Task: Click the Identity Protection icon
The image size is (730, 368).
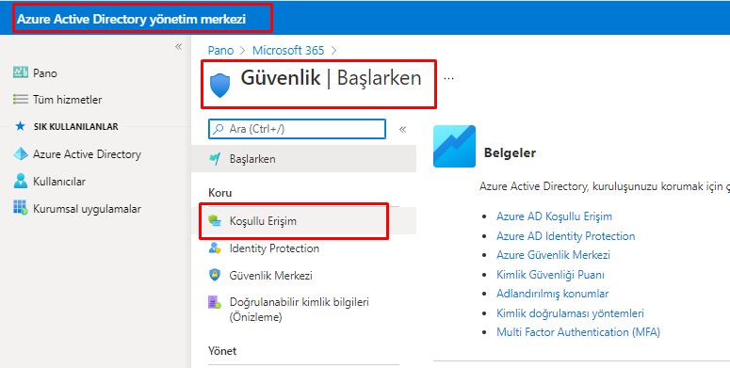Action: (x=215, y=248)
